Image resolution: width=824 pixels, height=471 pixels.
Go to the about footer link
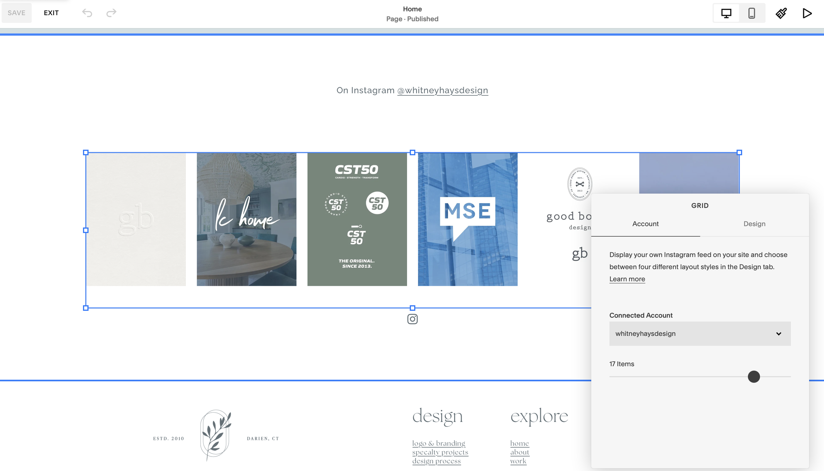519,452
